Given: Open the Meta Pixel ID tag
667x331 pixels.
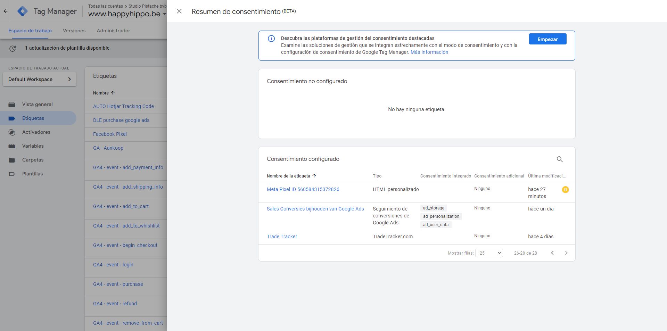Looking at the screenshot, I should click(x=303, y=189).
